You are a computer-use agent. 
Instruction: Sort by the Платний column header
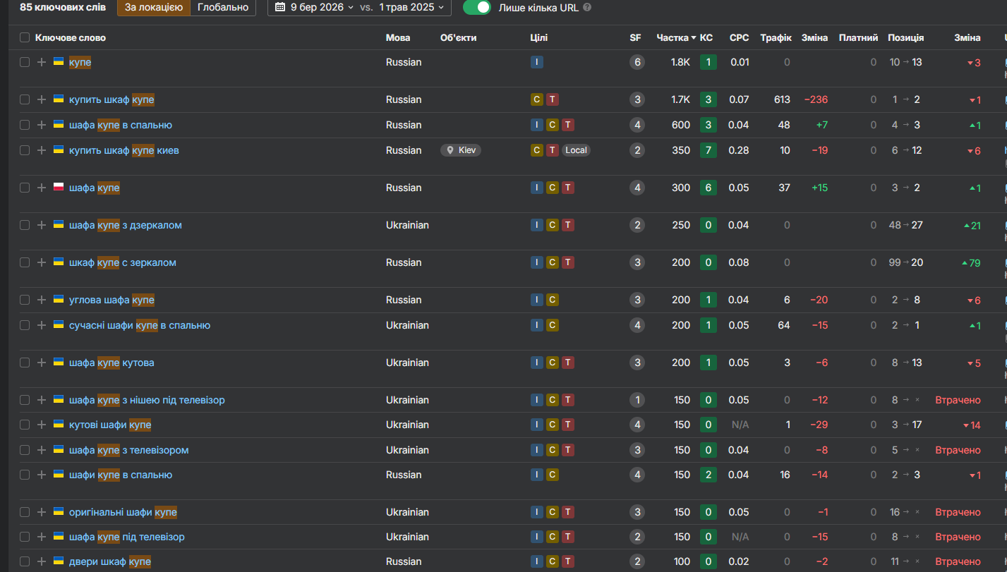pyautogui.click(x=858, y=37)
